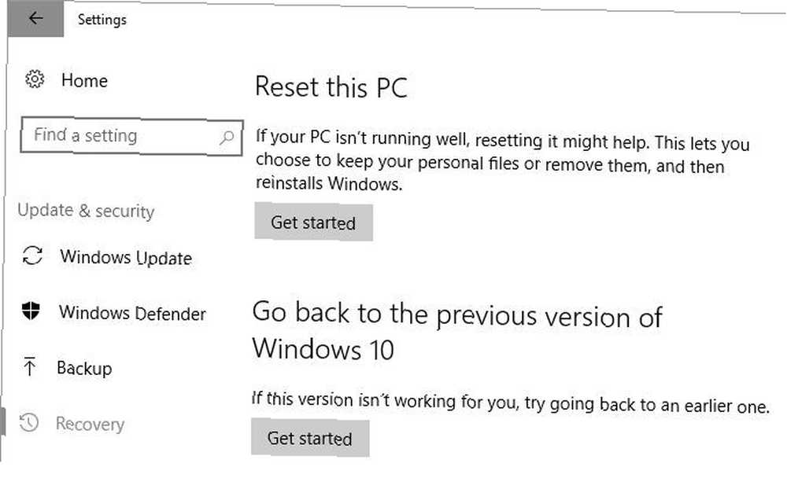Click the Windows Update sync arrows icon
The image size is (787, 478).
click(x=32, y=256)
